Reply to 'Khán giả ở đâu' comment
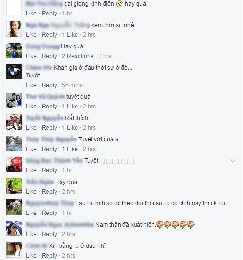This screenshot has width=243, height=260. coord(49,85)
